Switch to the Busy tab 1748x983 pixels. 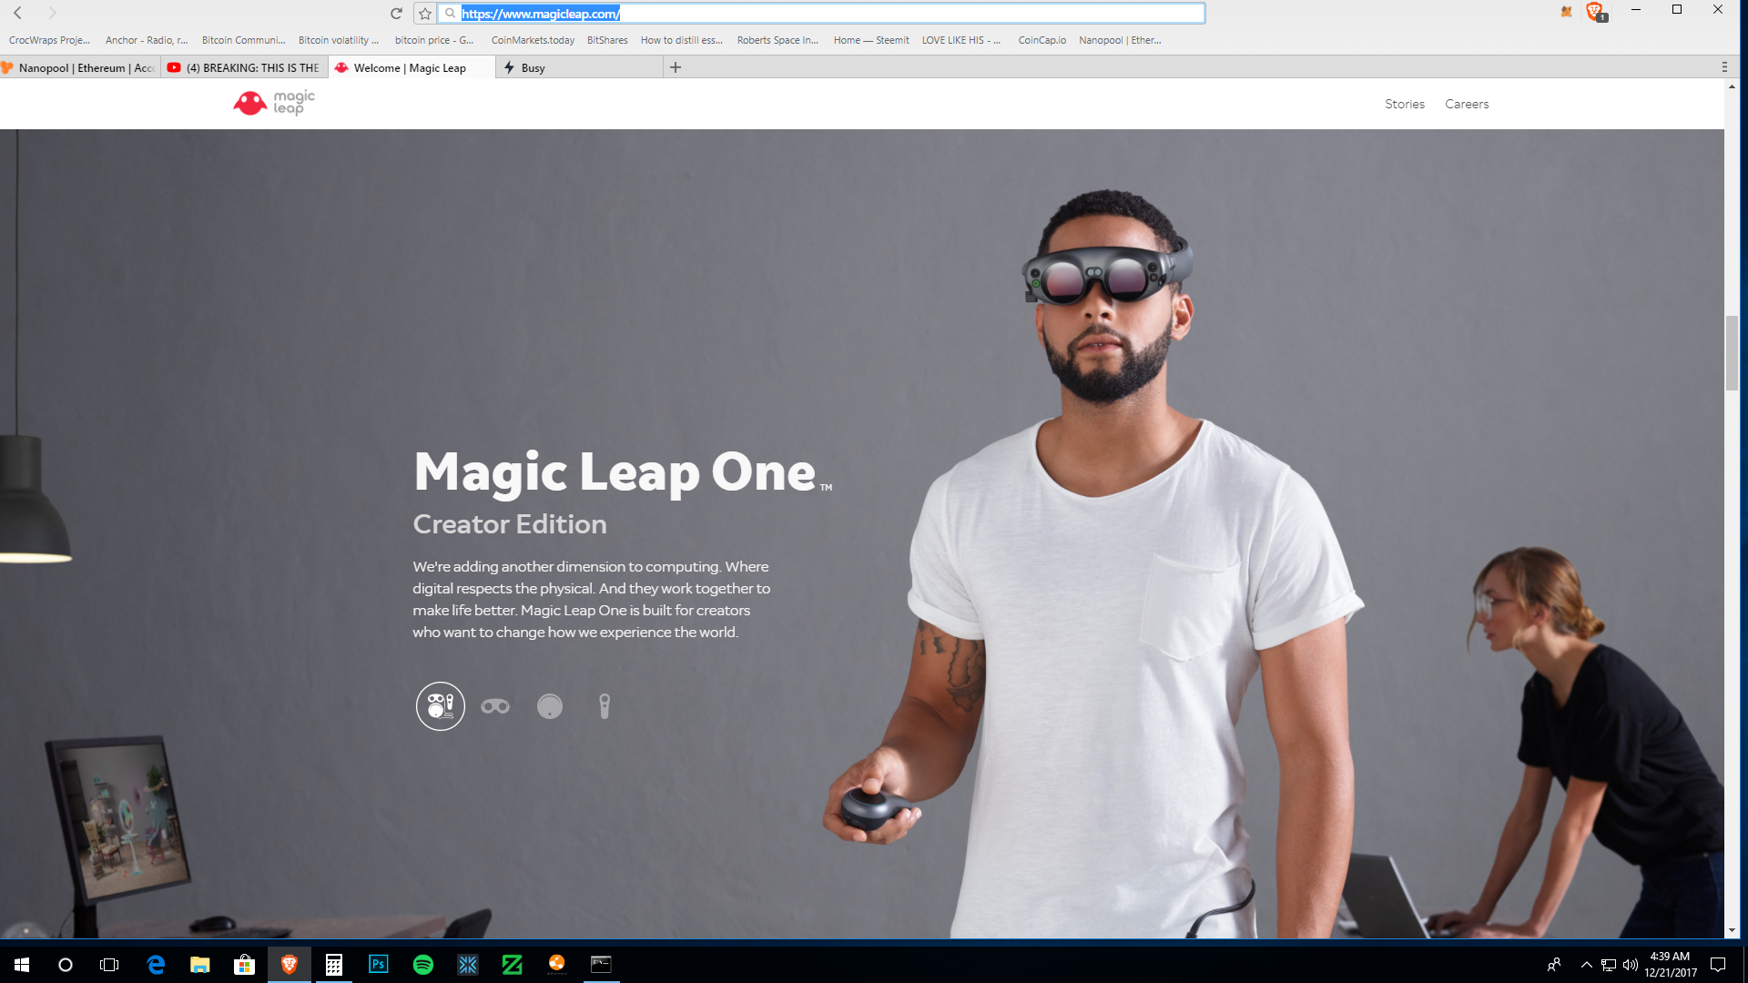point(579,67)
